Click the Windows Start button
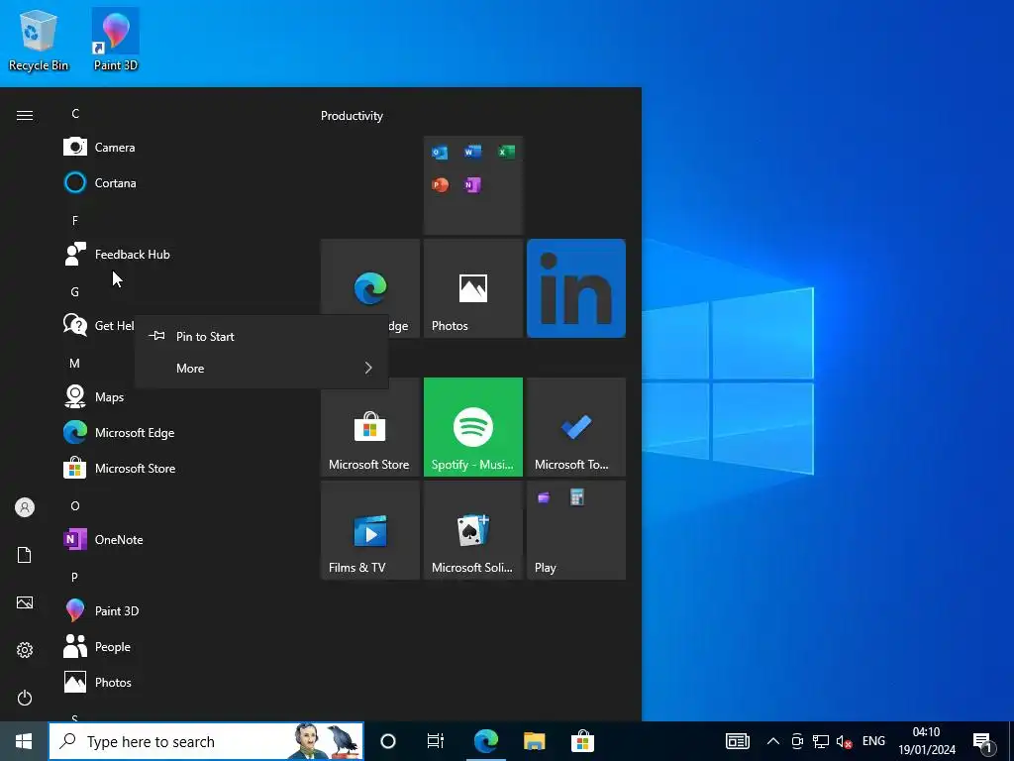Viewport: 1014px width, 761px height. (24, 741)
